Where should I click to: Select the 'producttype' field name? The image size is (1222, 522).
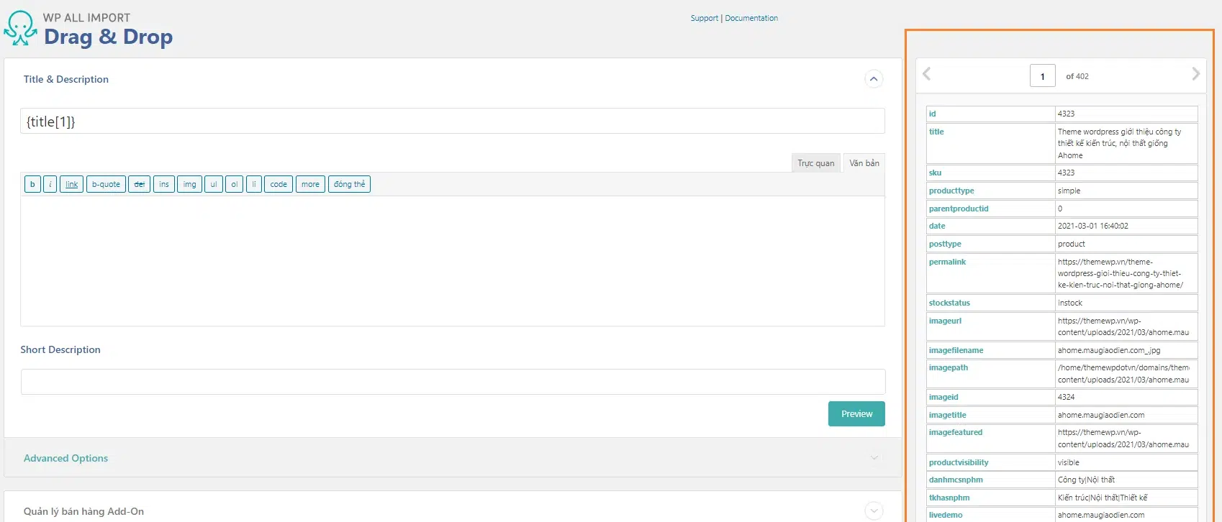951,191
